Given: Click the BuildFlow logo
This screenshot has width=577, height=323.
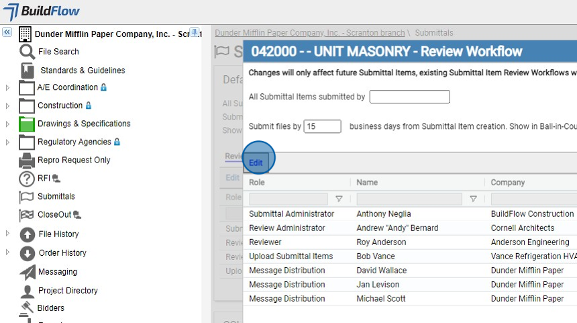Looking at the screenshot, I should 41,11.
